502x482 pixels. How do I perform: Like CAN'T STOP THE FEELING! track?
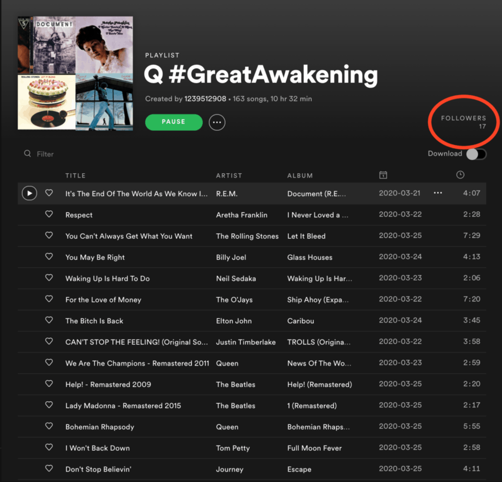49,341
